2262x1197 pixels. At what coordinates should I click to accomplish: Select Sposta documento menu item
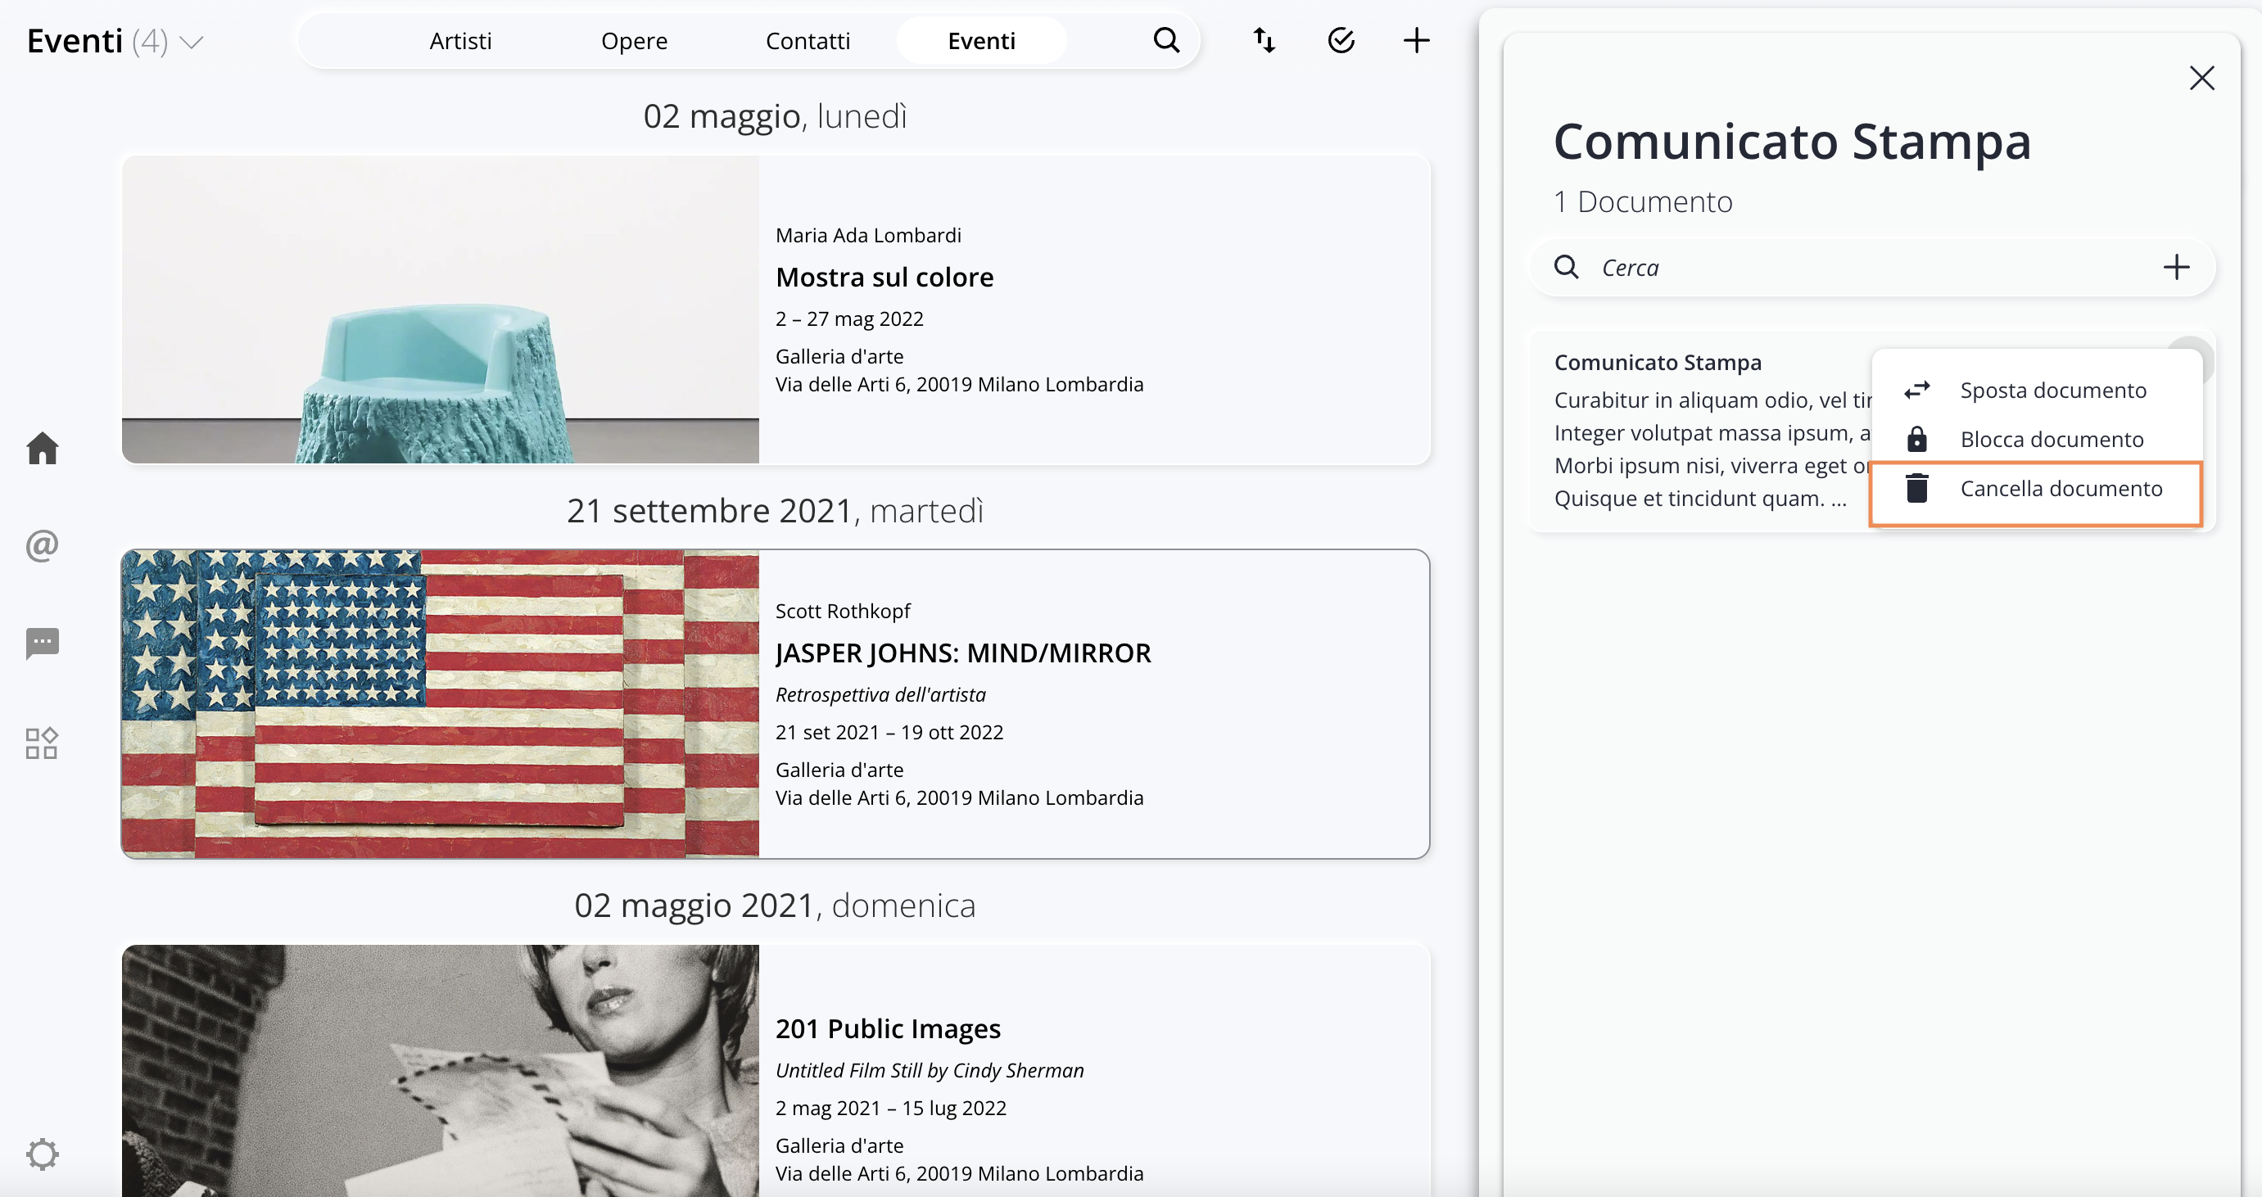[2052, 391]
